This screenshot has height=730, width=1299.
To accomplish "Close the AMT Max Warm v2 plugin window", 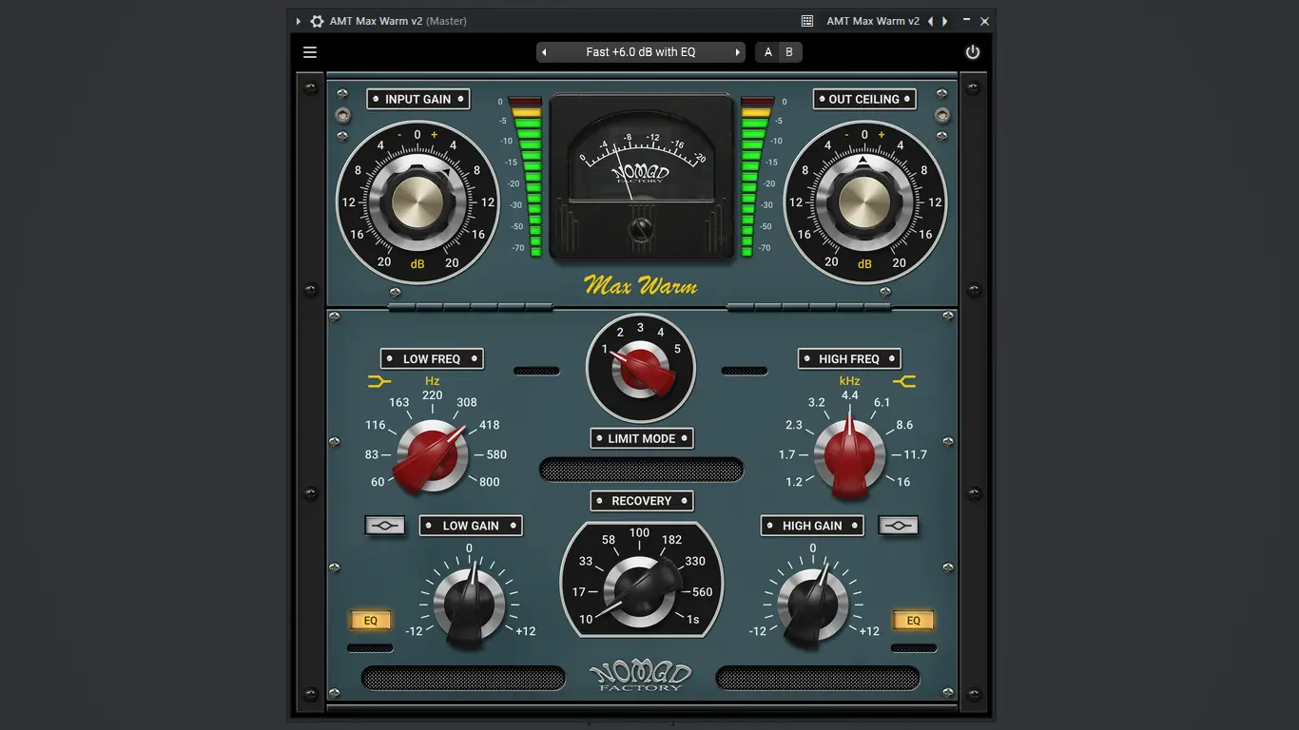I will click(x=985, y=21).
